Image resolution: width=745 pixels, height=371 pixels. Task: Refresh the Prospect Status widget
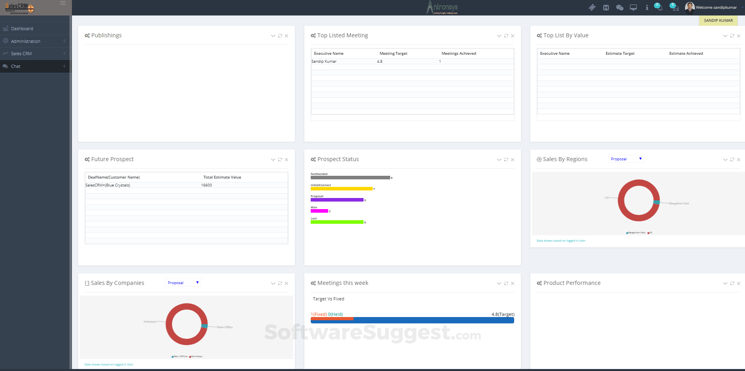[x=506, y=160]
